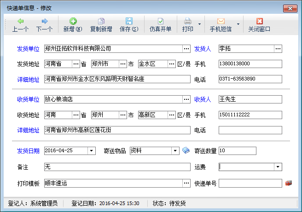Send SMS using 手机短信 envelope icon
The height and width of the screenshot is (212, 302).
point(221,21)
